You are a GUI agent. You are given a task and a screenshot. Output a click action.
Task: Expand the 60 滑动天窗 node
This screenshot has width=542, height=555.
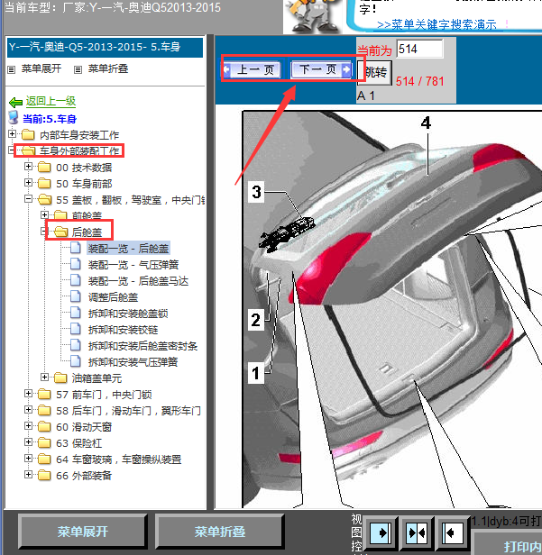click(x=28, y=426)
